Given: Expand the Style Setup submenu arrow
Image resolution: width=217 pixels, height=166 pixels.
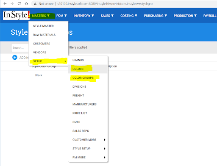Looking at the screenshot, I should (x=105, y=149).
